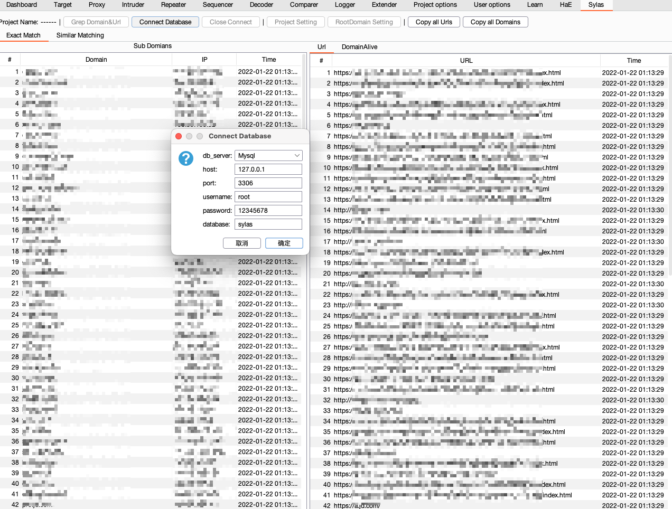The image size is (672, 509).
Task: Open RootDomain Setting
Action: (x=365, y=22)
